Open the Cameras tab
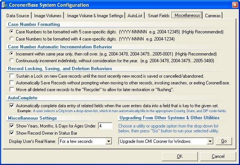The height and width of the screenshot is (165, 240). click(x=213, y=16)
